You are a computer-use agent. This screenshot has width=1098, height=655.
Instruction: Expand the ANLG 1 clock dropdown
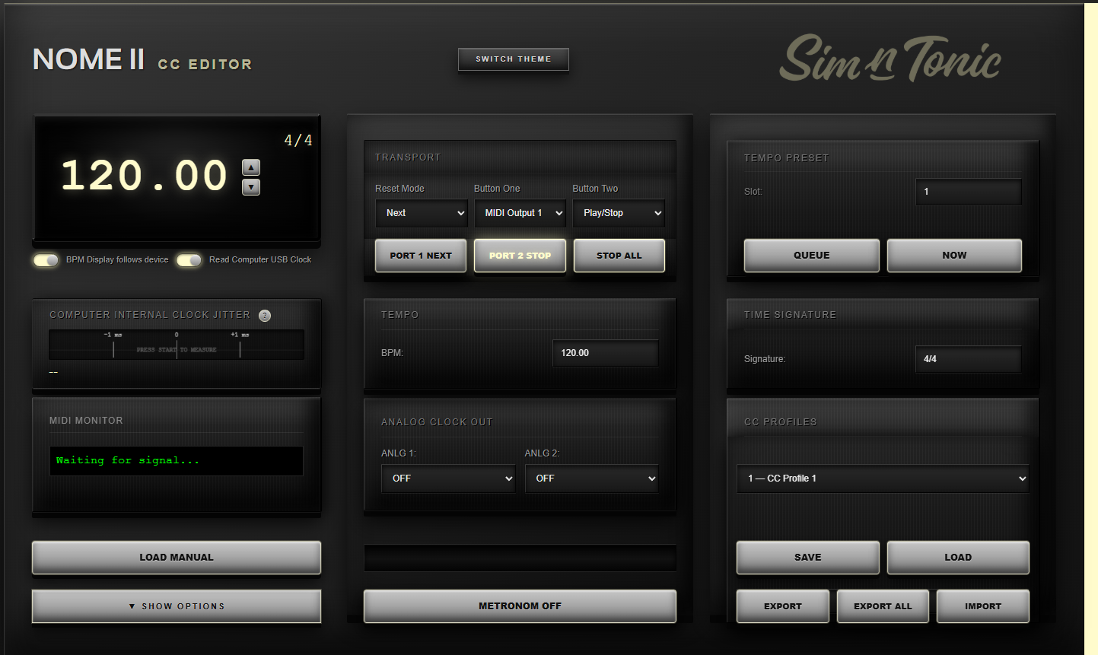tap(448, 479)
